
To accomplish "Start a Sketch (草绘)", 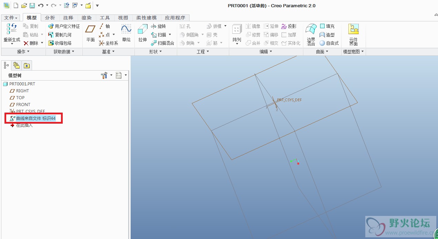I will point(126,33).
